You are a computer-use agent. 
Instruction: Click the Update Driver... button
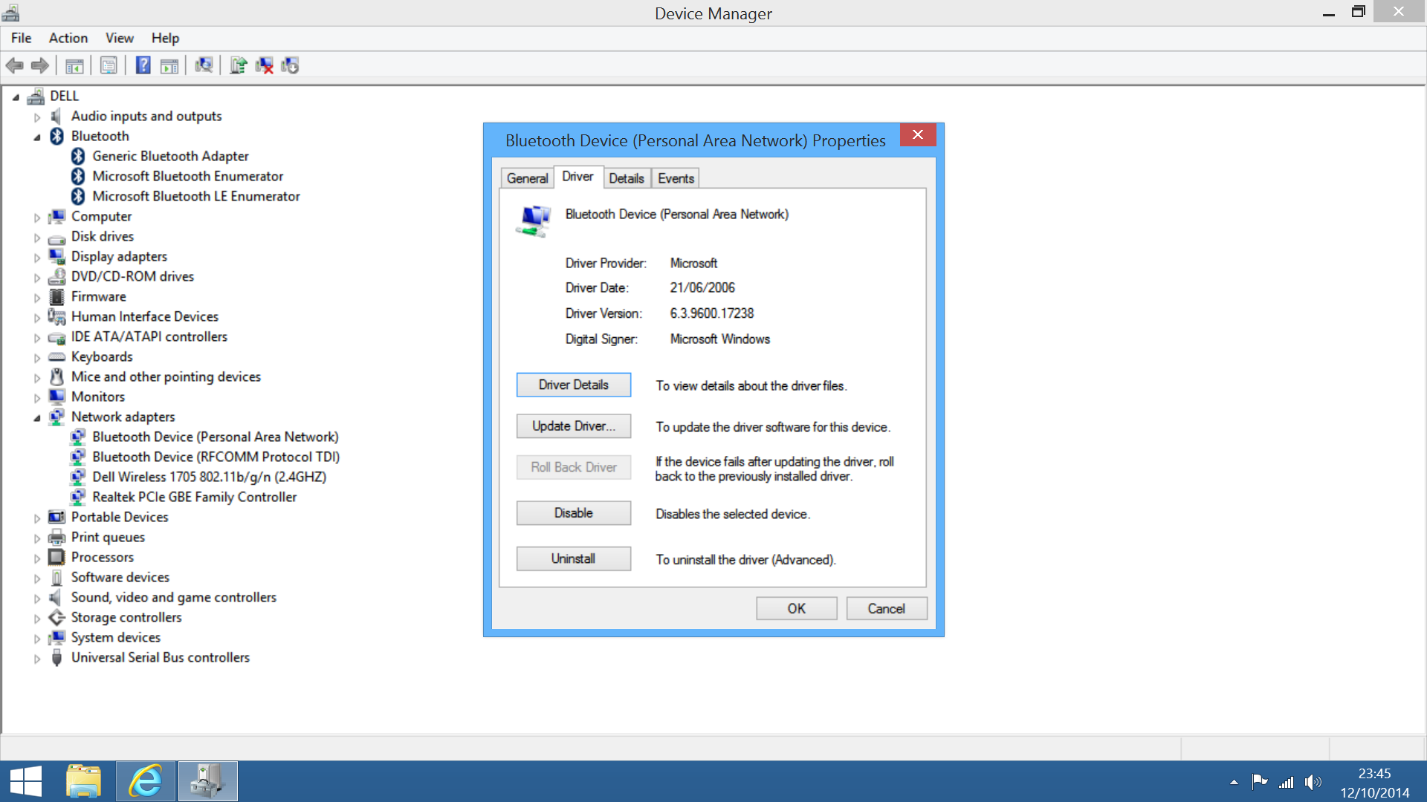[573, 426]
